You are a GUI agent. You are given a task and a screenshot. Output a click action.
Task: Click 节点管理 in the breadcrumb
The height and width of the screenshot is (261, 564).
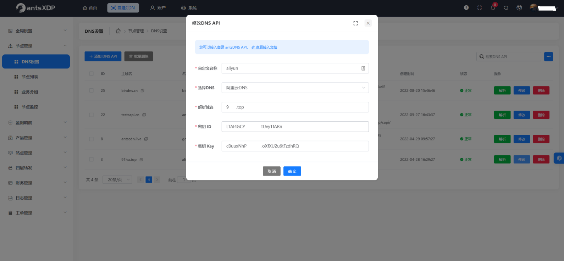coord(136,31)
